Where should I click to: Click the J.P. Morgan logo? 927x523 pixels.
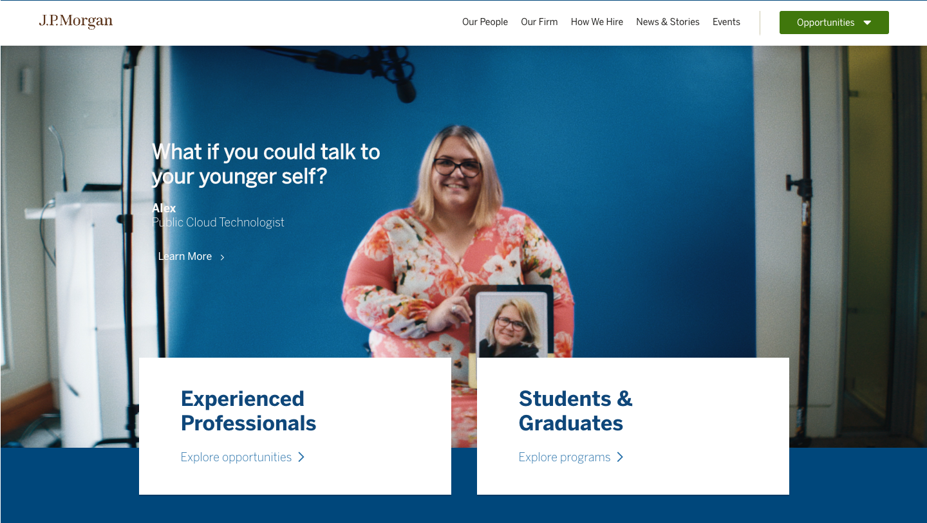coord(76,22)
